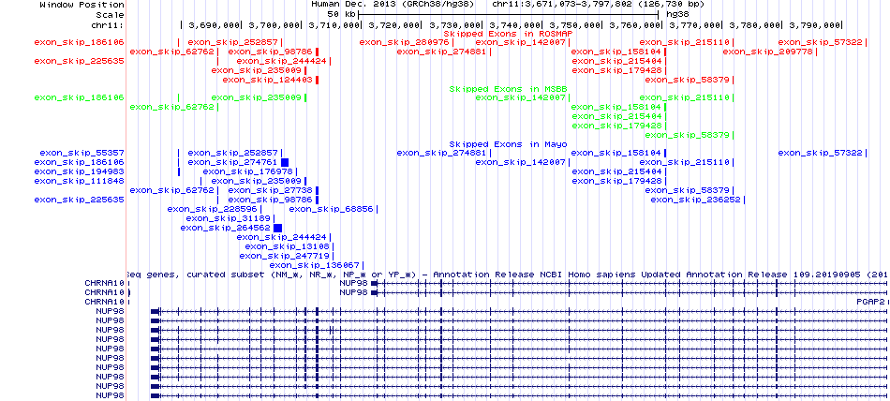The height and width of the screenshot is (401, 890).
Task: Click the blue block beside exon_skip_274761
Action: [284, 162]
